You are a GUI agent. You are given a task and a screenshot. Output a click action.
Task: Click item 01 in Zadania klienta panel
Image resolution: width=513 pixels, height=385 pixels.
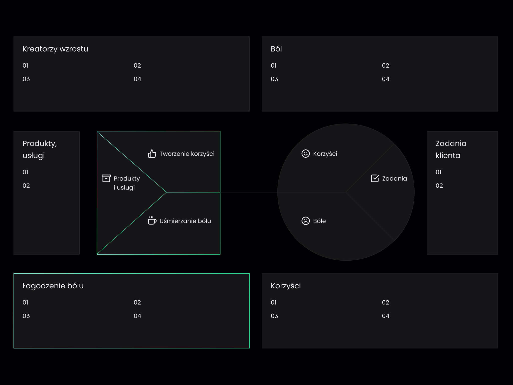pos(438,172)
